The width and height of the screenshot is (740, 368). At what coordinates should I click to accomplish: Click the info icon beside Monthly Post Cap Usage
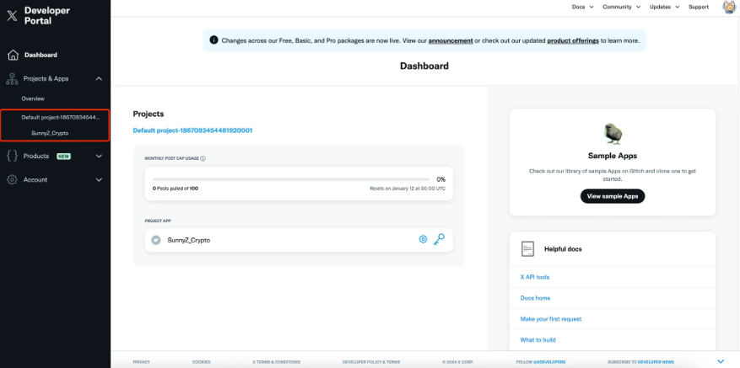[203, 158]
